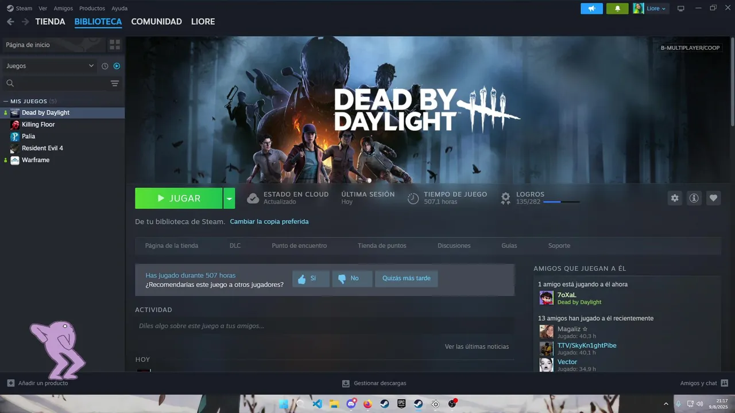Screen dimensions: 735x413
Task: Open the DLC tab
Action: pyautogui.click(x=235, y=246)
